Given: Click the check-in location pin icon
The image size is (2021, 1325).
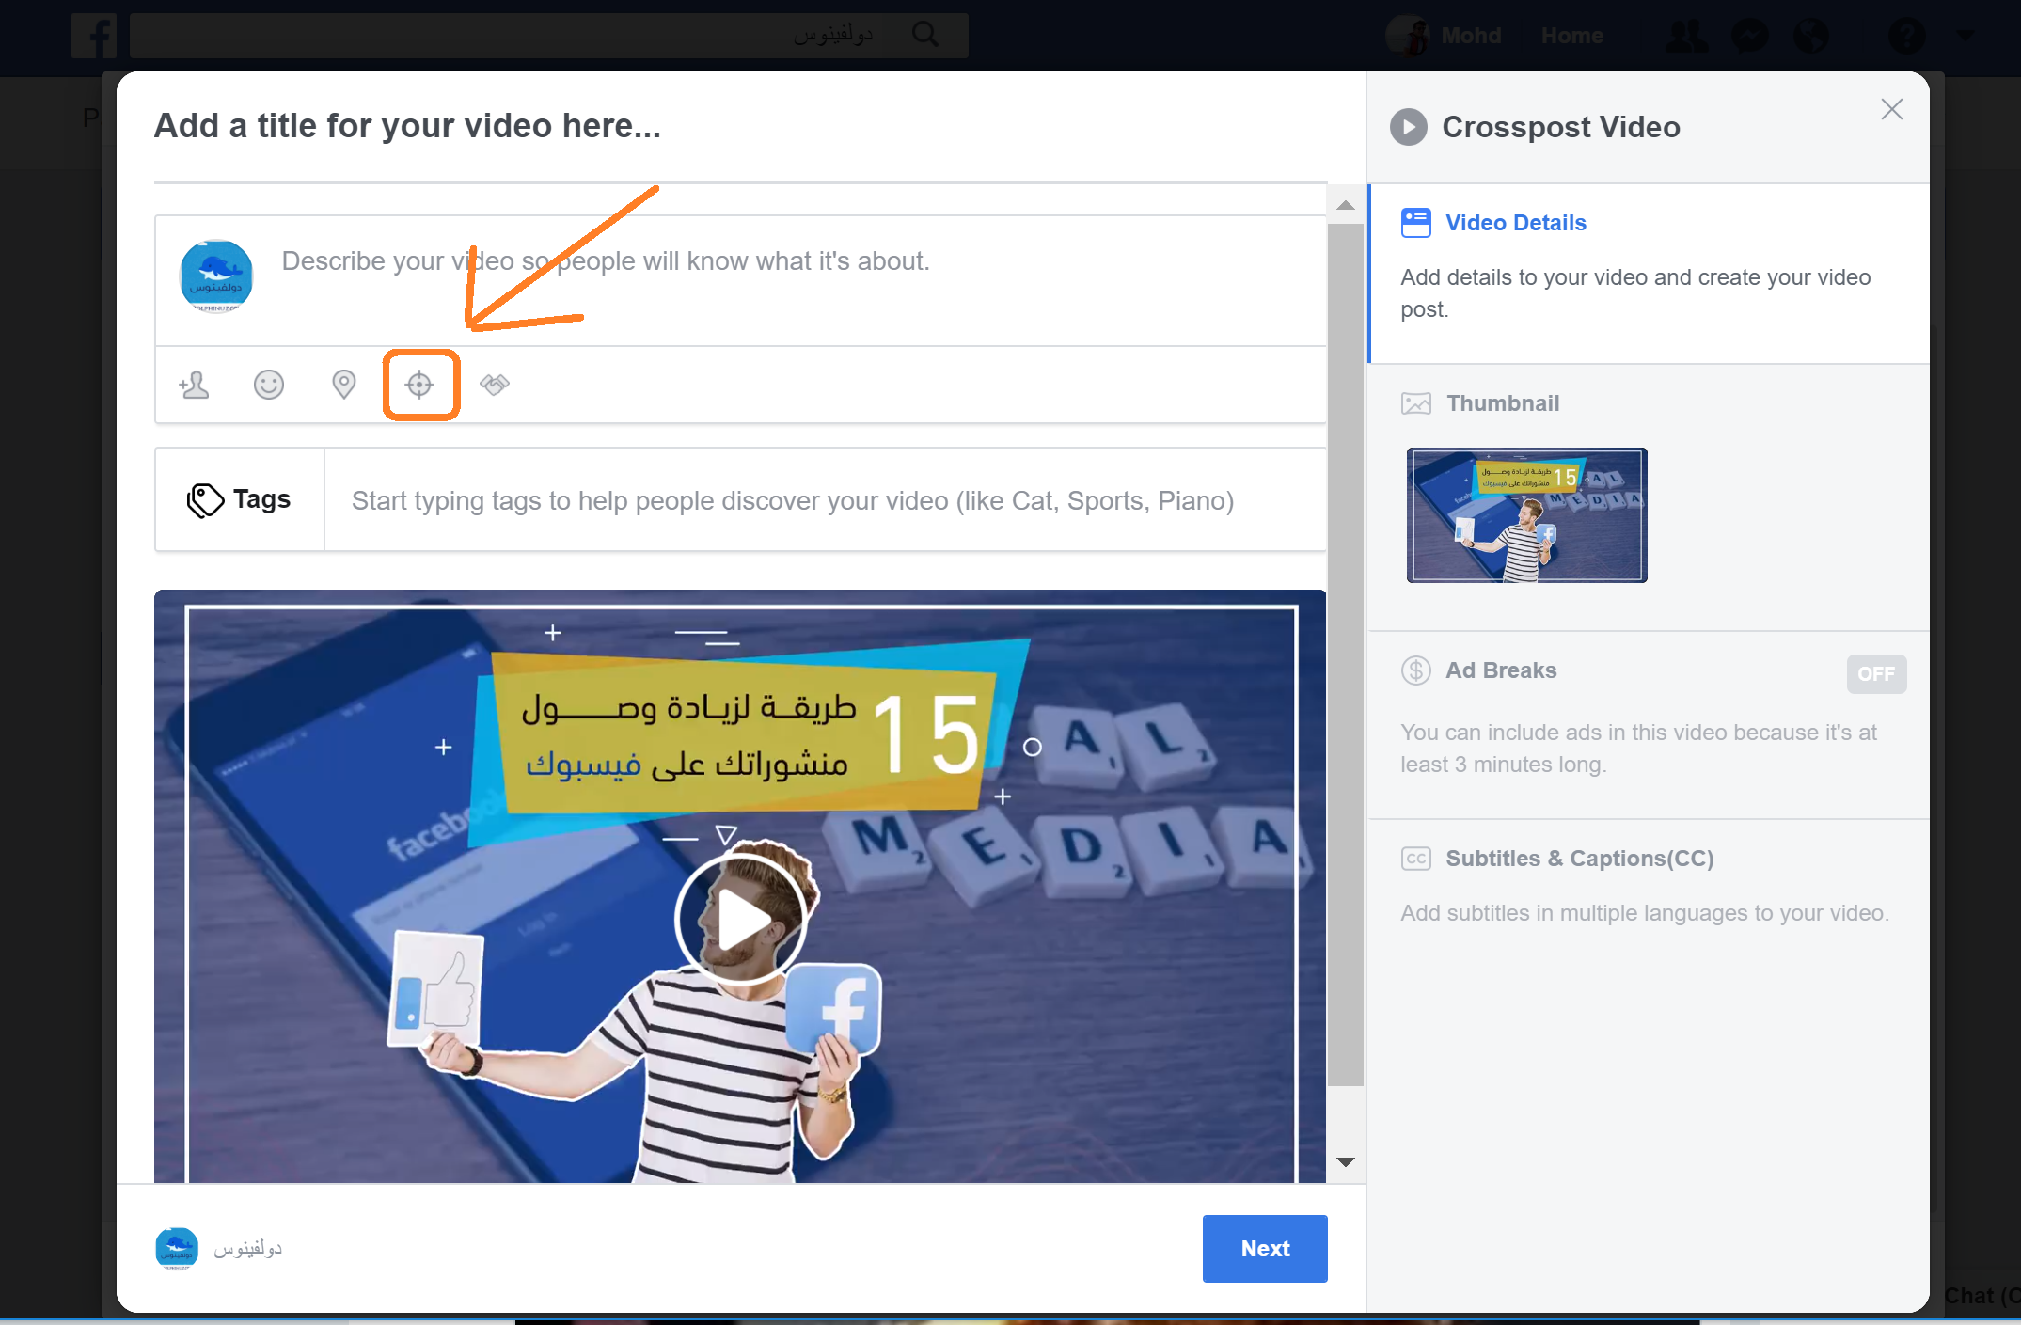Looking at the screenshot, I should point(344,385).
